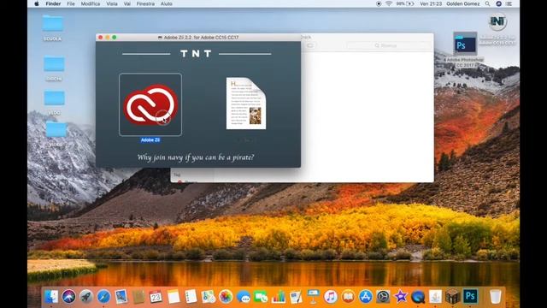Open Numbers from the dock

click(x=278, y=297)
